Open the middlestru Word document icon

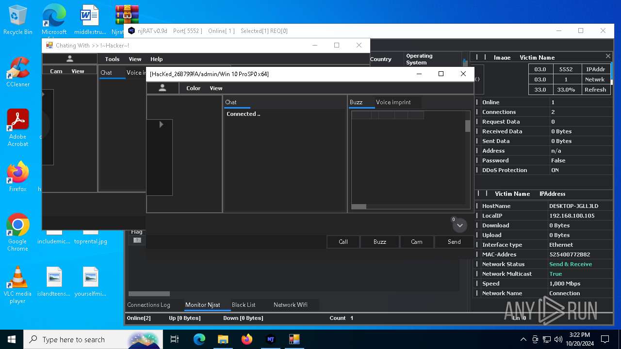90,20
